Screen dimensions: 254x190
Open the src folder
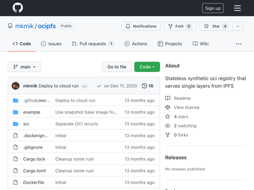(26, 124)
